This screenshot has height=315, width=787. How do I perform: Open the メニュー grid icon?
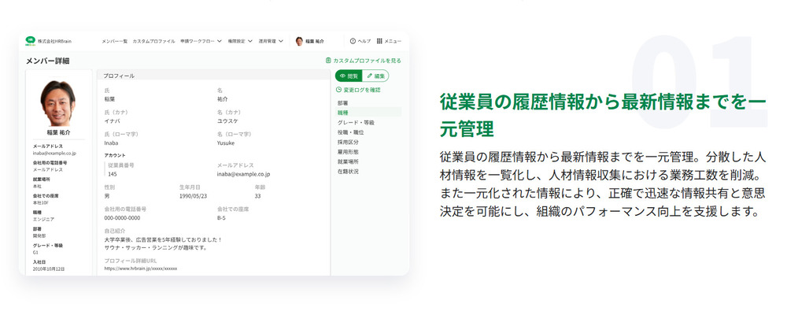pyautogui.click(x=379, y=41)
